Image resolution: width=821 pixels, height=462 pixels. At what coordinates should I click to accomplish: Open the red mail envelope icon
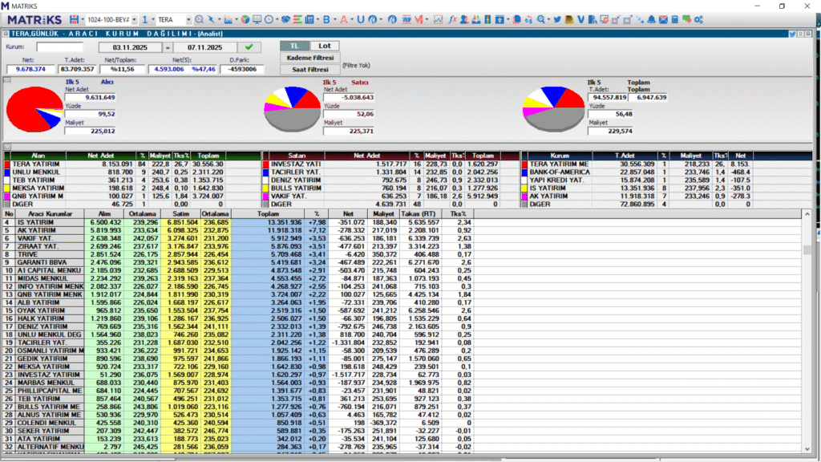click(x=663, y=19)
